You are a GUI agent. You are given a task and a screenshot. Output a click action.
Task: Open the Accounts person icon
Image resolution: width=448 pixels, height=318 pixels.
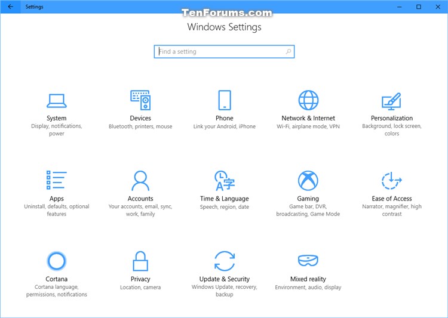click(140, 180)
